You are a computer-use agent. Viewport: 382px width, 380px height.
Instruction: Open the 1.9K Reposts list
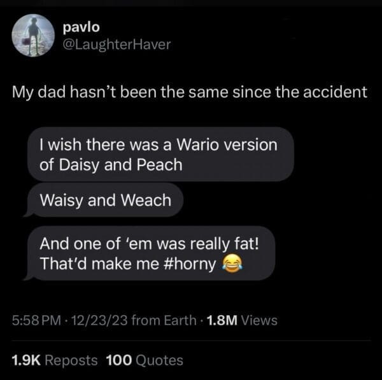pos(55,360)
